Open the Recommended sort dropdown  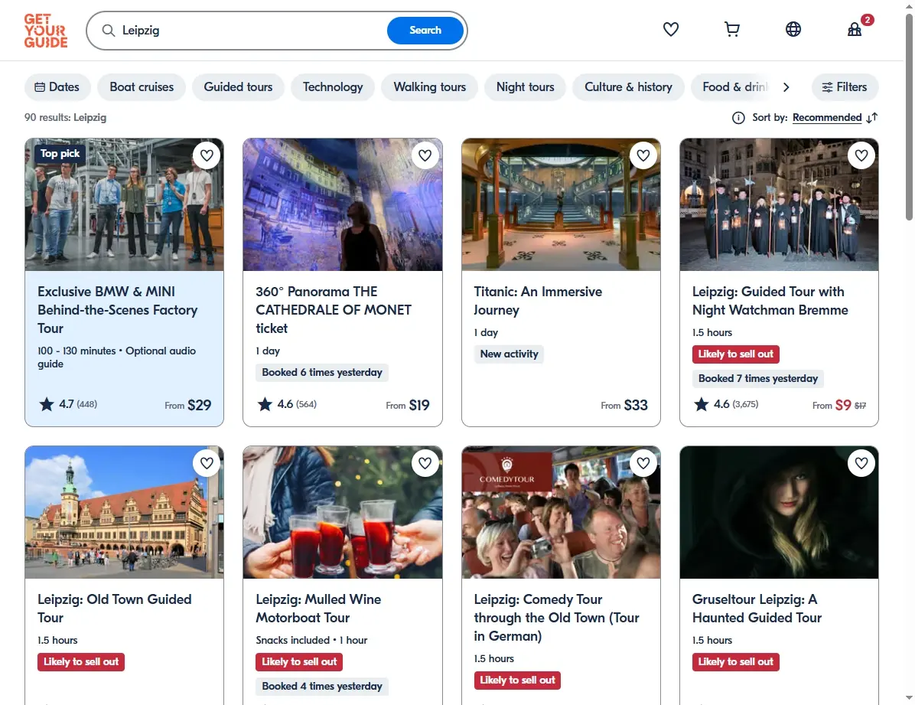pos(827,117)
